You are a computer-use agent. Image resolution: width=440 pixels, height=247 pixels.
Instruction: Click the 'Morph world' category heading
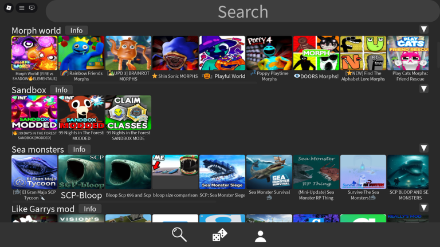36,30
